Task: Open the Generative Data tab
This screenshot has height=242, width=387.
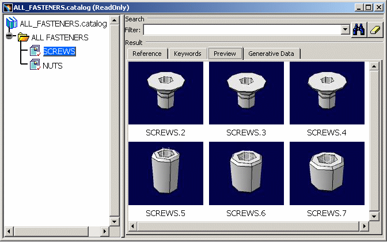Action: pos(271,54)
